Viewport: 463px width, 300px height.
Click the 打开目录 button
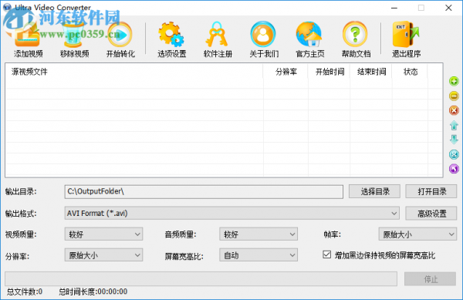431,191
